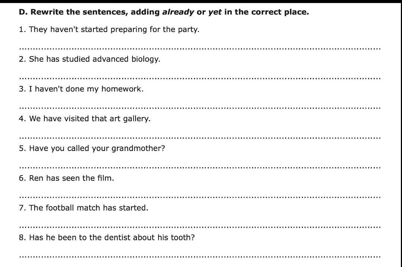402x267 pixels.
Task: Click the answer line below the dentist question
Action: [x=200, y=256]
